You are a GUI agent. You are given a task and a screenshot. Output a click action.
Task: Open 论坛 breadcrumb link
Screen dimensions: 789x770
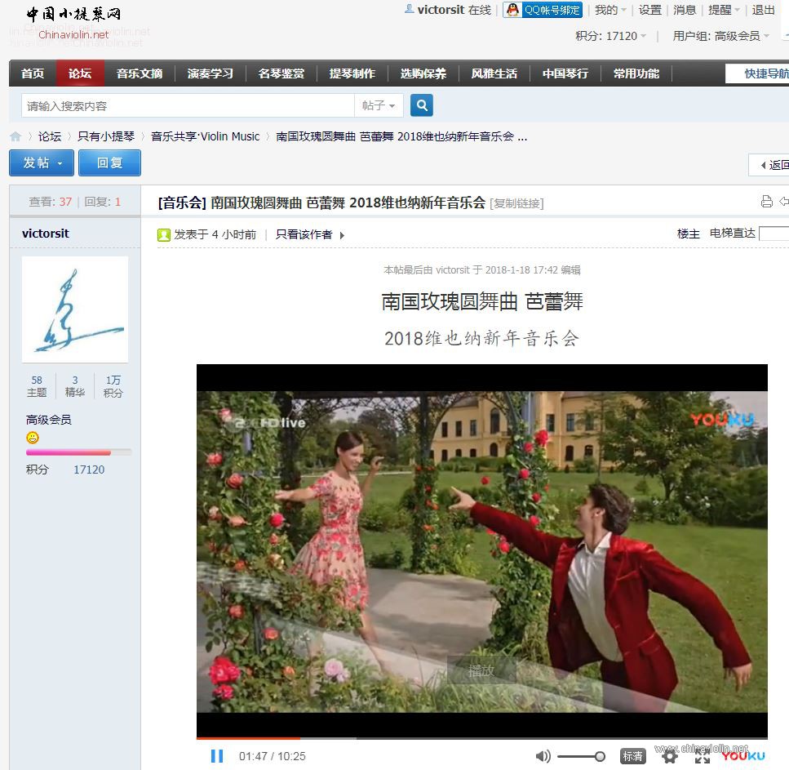(x=49, y=136)
